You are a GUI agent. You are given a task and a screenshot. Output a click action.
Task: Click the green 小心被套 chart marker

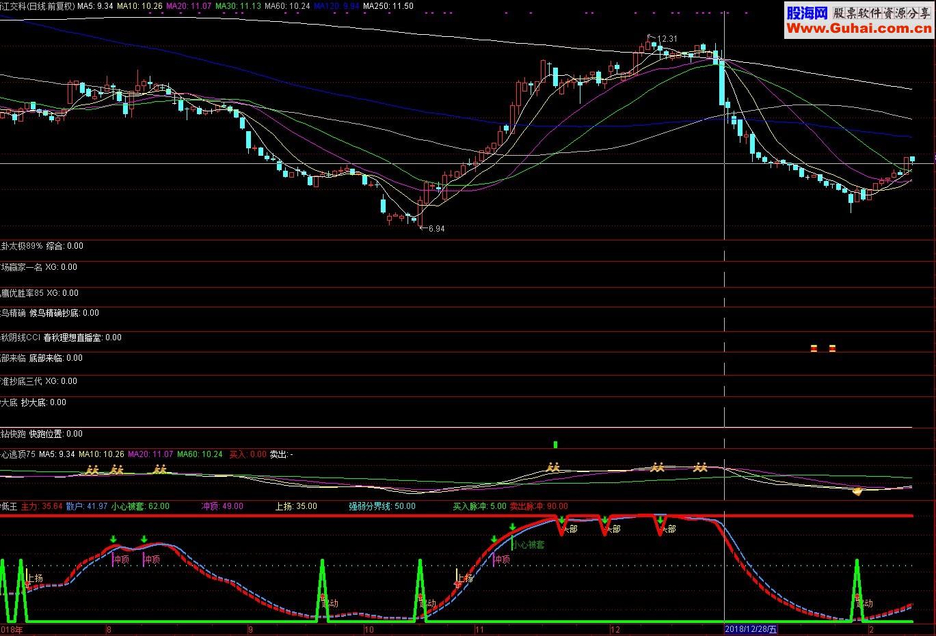pyautogui.click(x=529, y=545)
